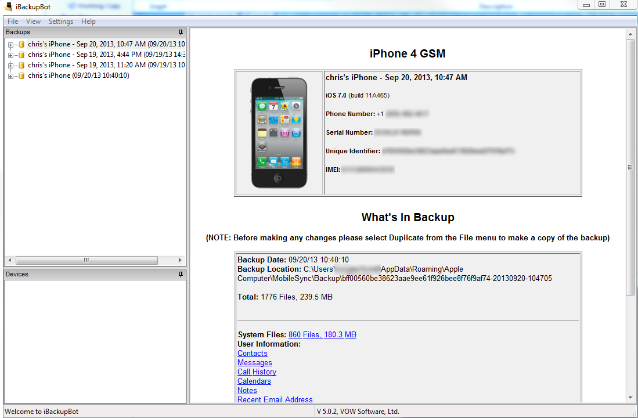
Task: Click database icon of Sep 19, 4:44 PM backup
Action: [21, 55]
